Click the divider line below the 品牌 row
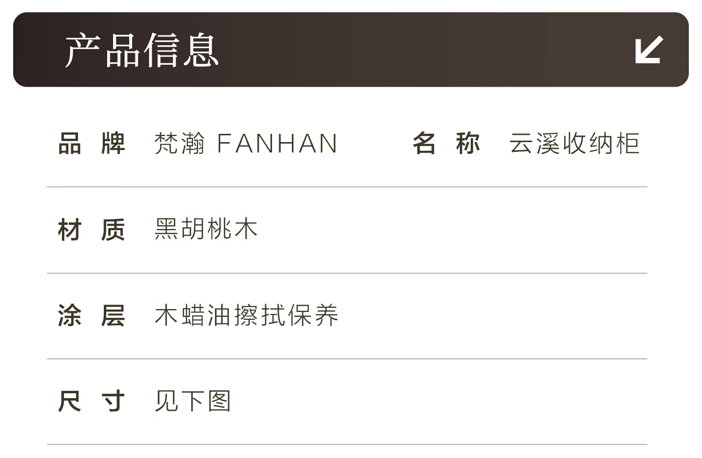 347,186
